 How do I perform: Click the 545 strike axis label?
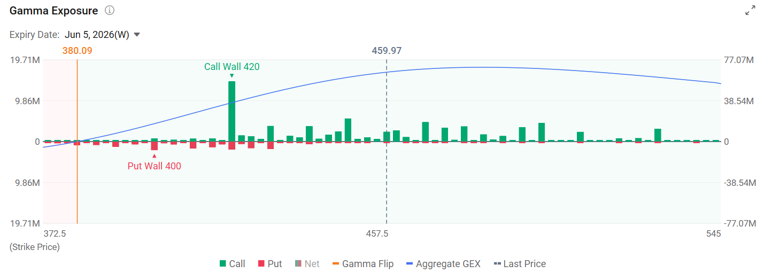(x=713, y=233)
